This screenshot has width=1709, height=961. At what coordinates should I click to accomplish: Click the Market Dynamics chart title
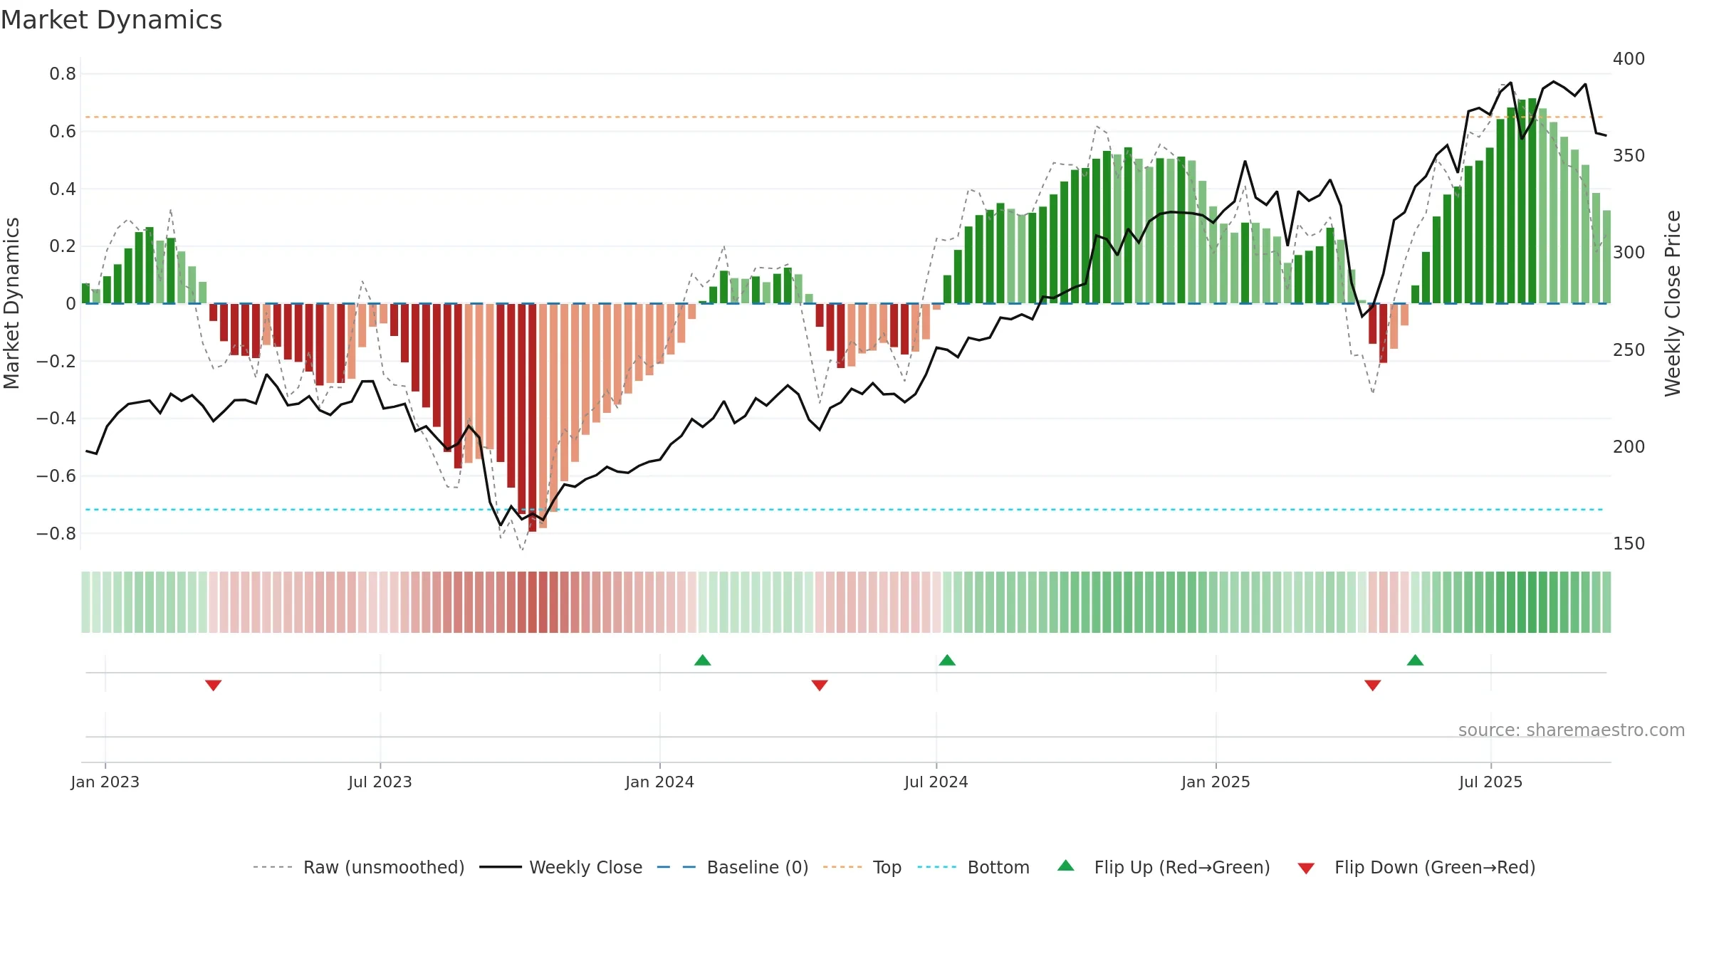[112, 20]
